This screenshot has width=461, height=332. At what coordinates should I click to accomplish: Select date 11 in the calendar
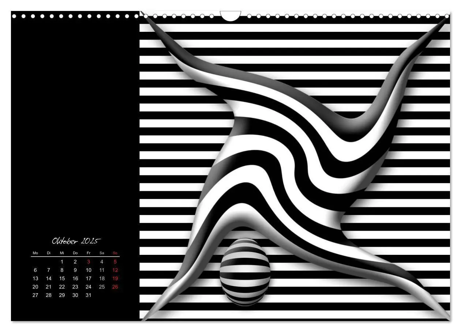(102, 270)
